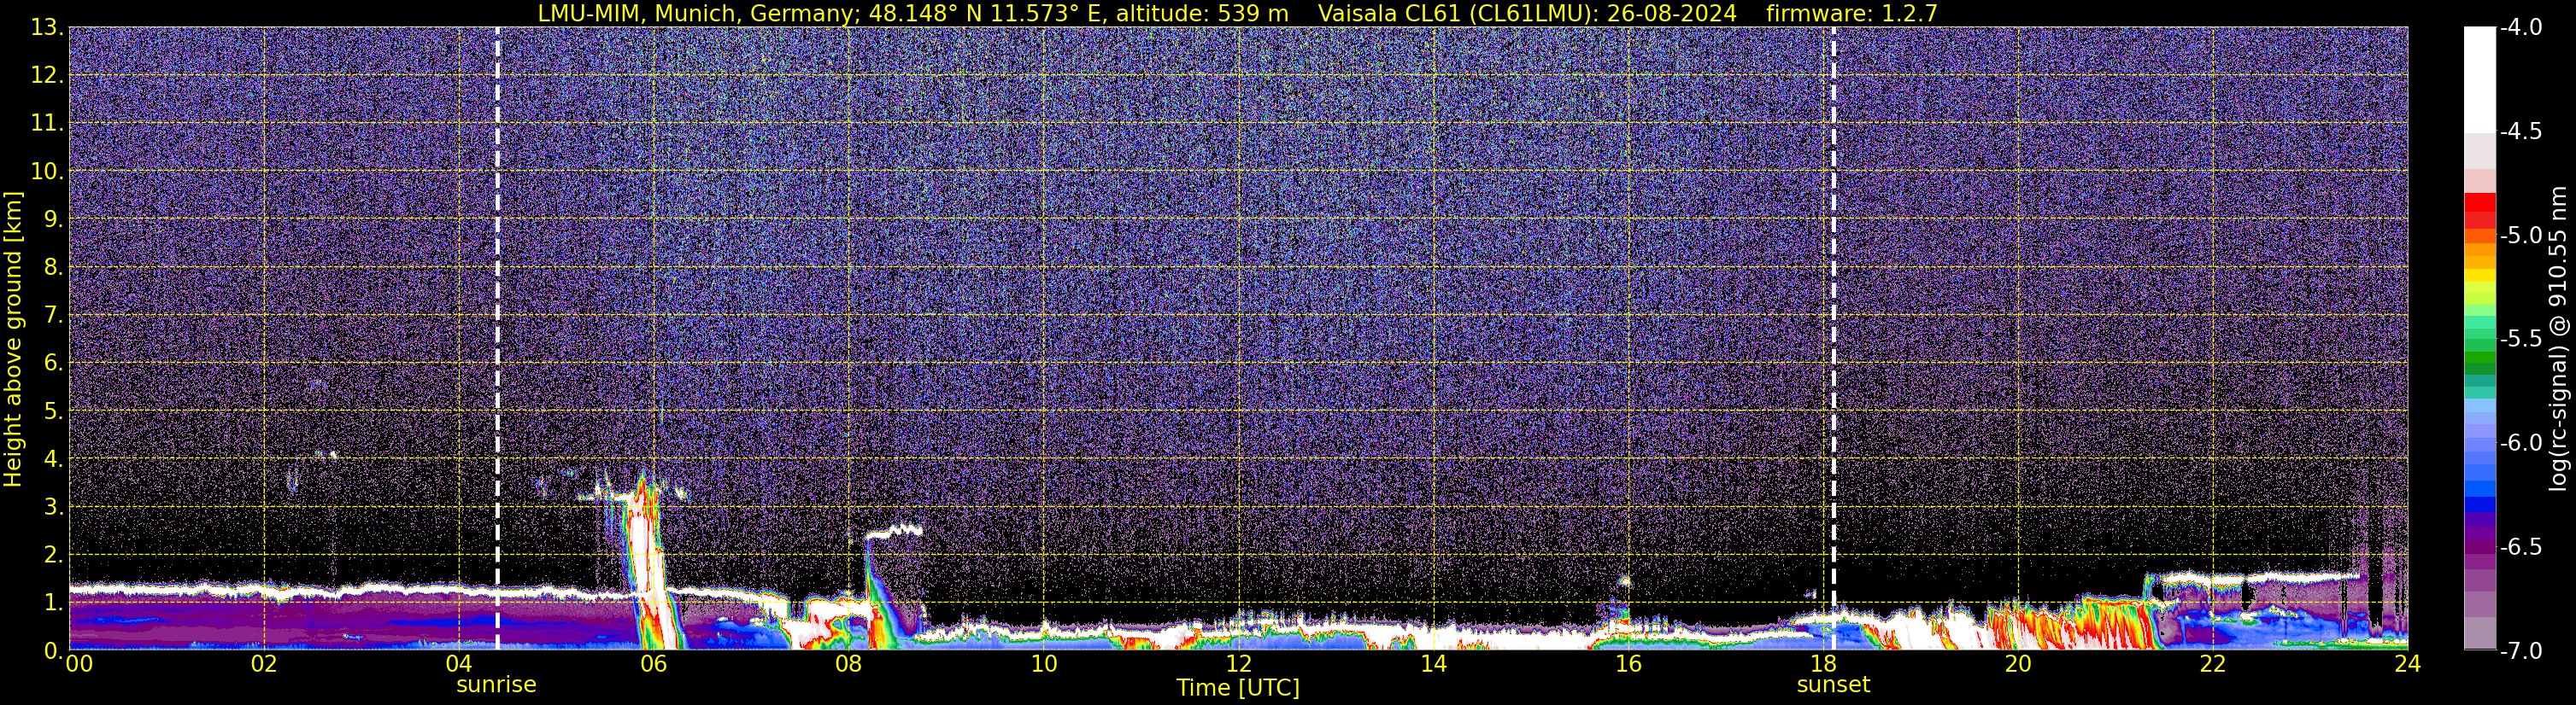Click the 7. height axis tick label
2576x705 pixels.
pyautogui.click(x=53, y=315)
